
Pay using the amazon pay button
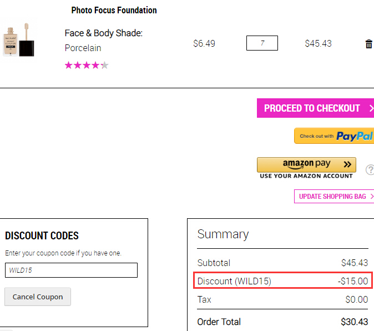coord(306,164)
